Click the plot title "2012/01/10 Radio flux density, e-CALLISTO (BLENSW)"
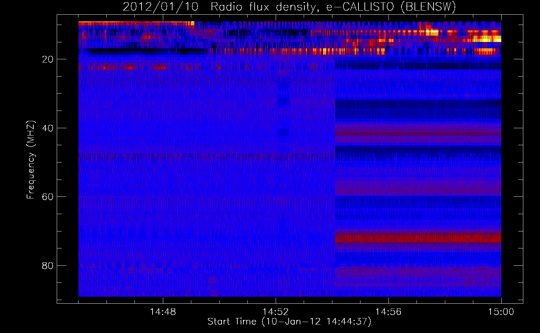The height and width of the screenshot is (333, 540). 289,7
